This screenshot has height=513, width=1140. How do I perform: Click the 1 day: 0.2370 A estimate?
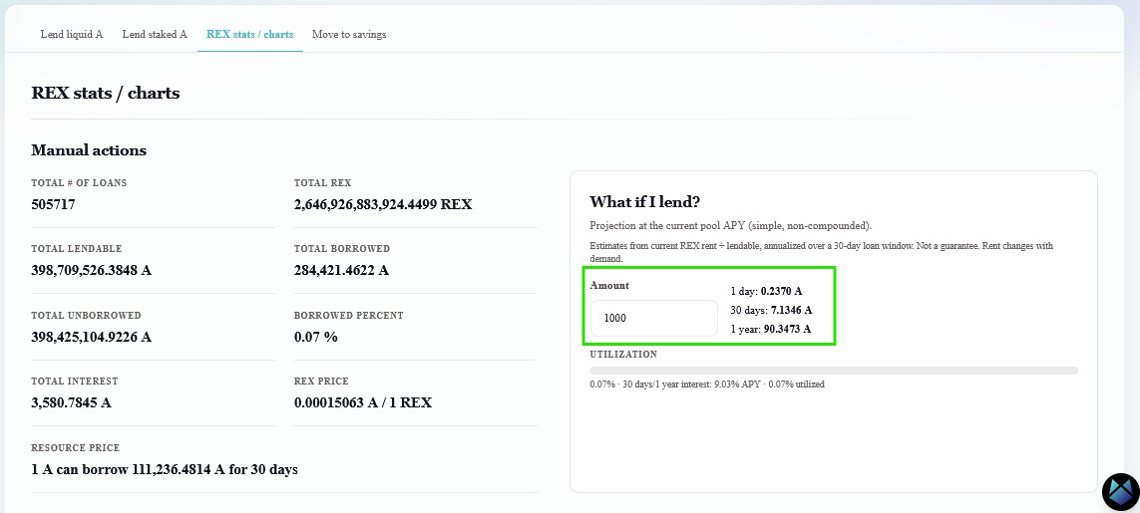pos(766,291)
